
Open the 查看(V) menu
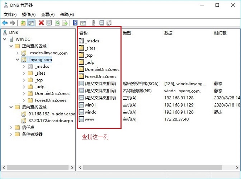pos(48,14)
